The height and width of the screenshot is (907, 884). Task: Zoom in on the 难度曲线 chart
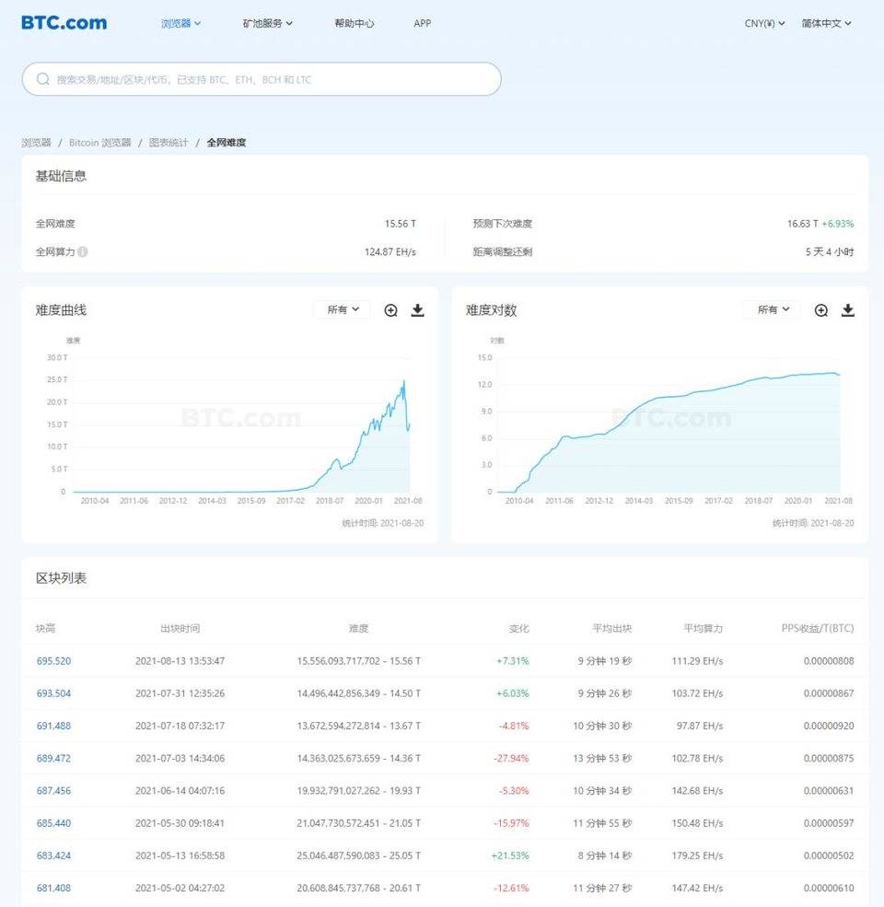coord(390,310)
